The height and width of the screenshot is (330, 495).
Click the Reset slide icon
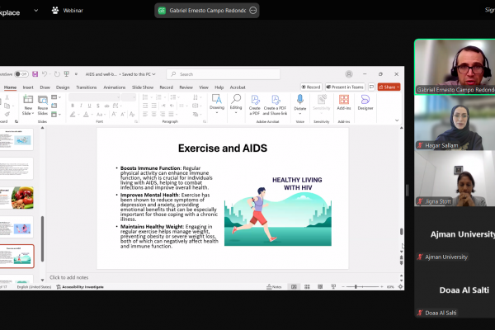pos(54,106)
